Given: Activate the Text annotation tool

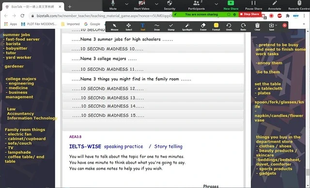Looking at the screenshot, I should (x=143, y=27).
